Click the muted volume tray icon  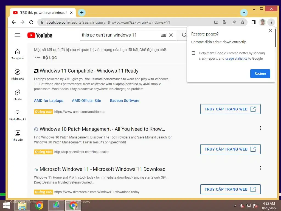(x=242, y=206)
